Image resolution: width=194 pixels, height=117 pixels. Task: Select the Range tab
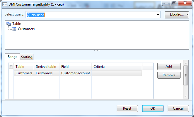point(12,57)
